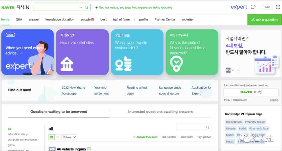Expand the top search box dropdown arrow
The width and height of the screenshot is (282, 151).
coord(81,7)
